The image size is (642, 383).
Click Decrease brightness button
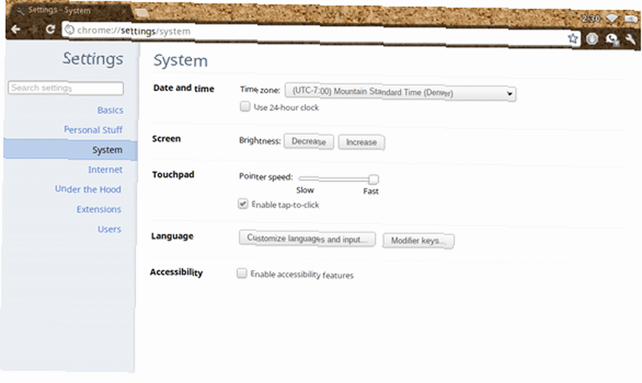309,142
